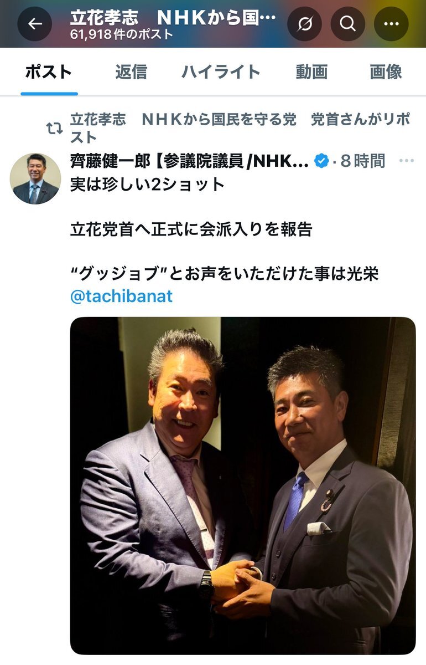The width and height of the screenshot is (426, 665).
Task: Switch to the 返信 tab
Action: coord(131,72)
